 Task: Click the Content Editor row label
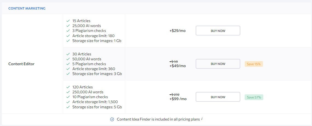pyautogui.click(x=22, y=64)
